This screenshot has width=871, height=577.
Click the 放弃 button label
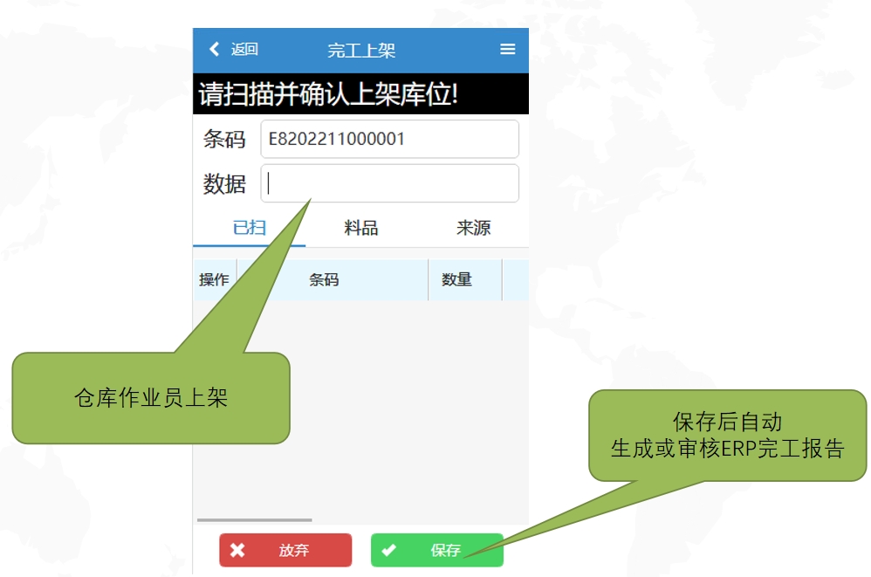click(x=294, y=550)
